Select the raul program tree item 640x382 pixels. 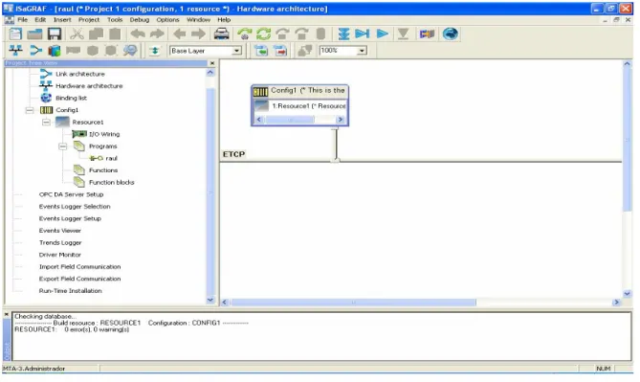click(111, 159)
